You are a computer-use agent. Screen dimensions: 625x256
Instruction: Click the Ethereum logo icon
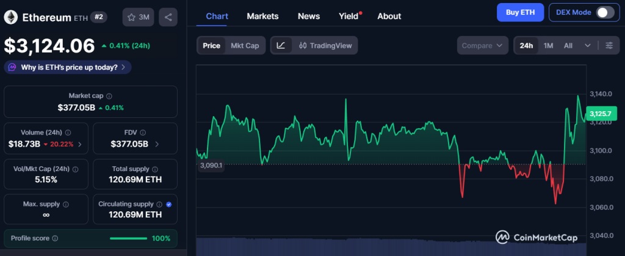click(11, 17)
